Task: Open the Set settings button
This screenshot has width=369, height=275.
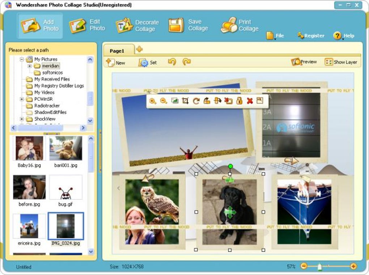Action: [x=148, y=63]
